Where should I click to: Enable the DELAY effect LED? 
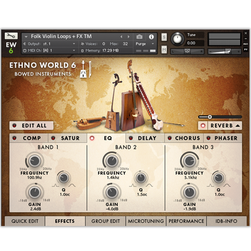point(131,138)
